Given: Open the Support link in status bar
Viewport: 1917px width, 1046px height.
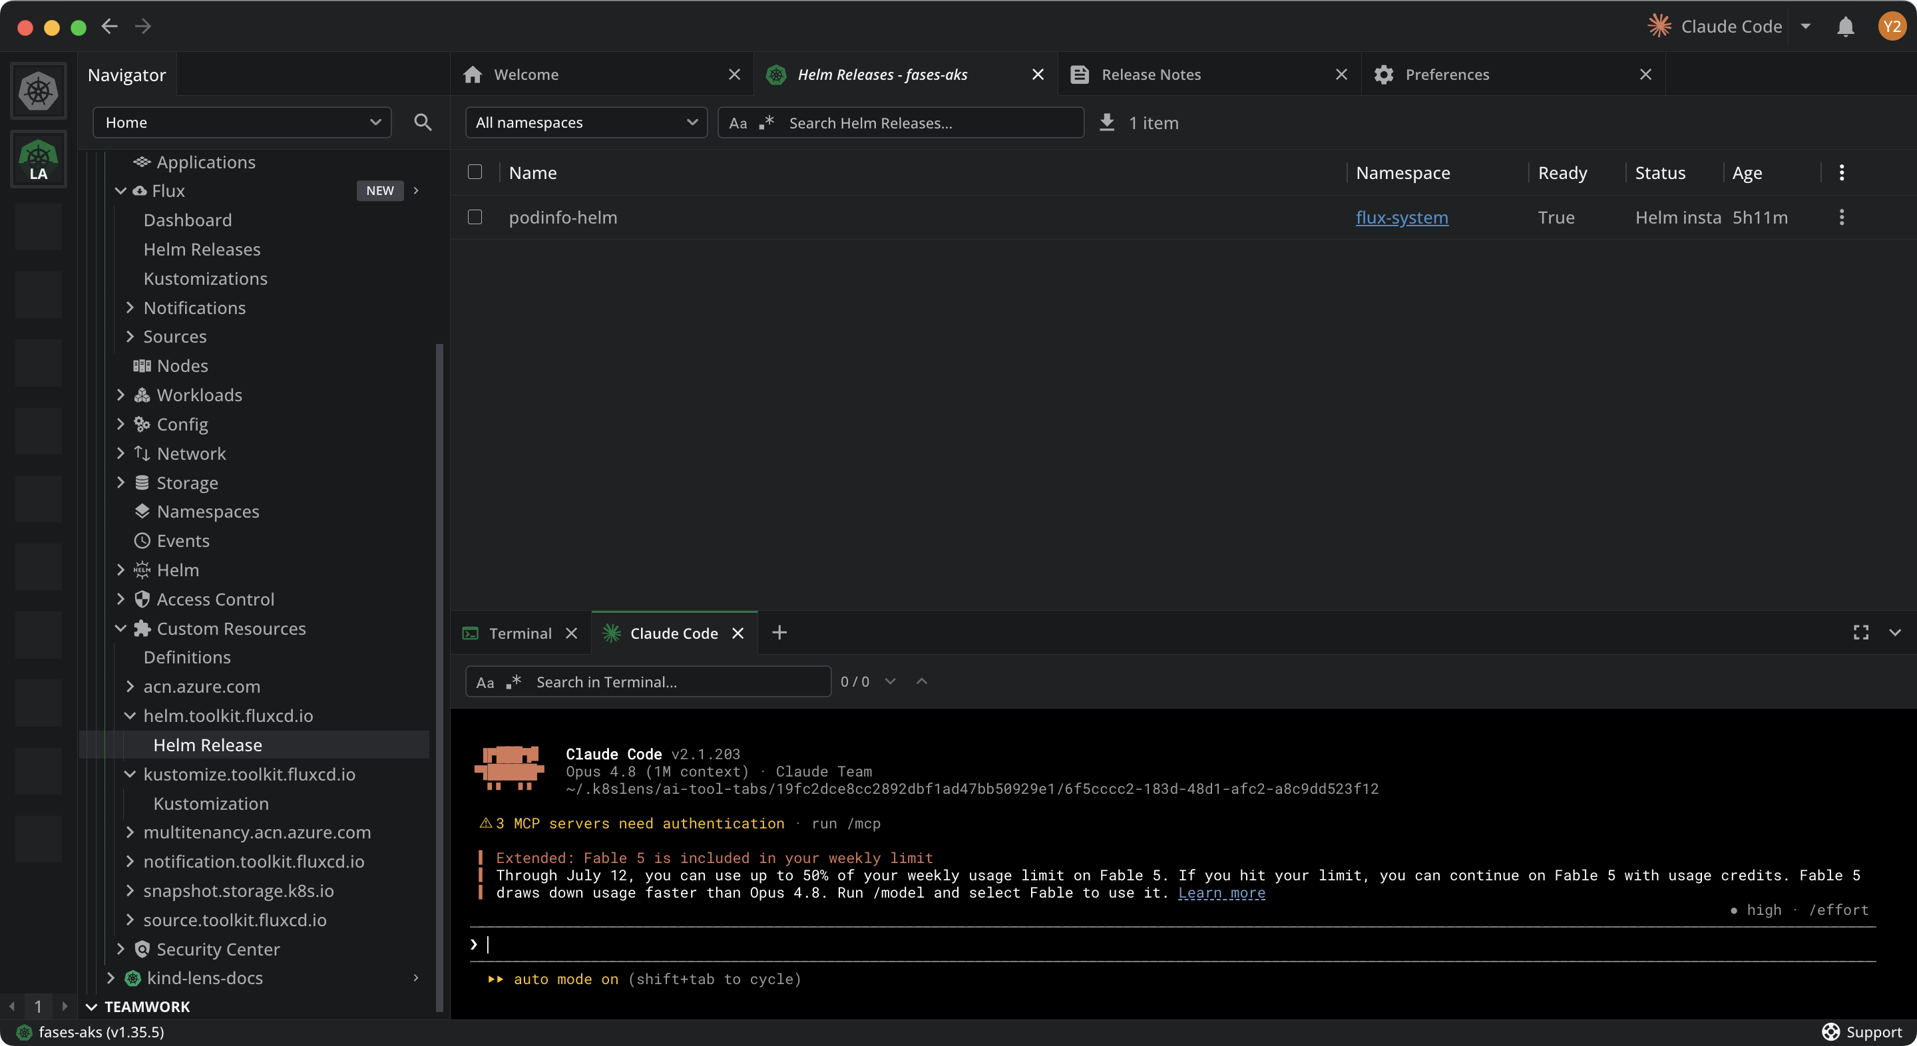Looking at the screenshot, I should [x=1862, y=1032].
